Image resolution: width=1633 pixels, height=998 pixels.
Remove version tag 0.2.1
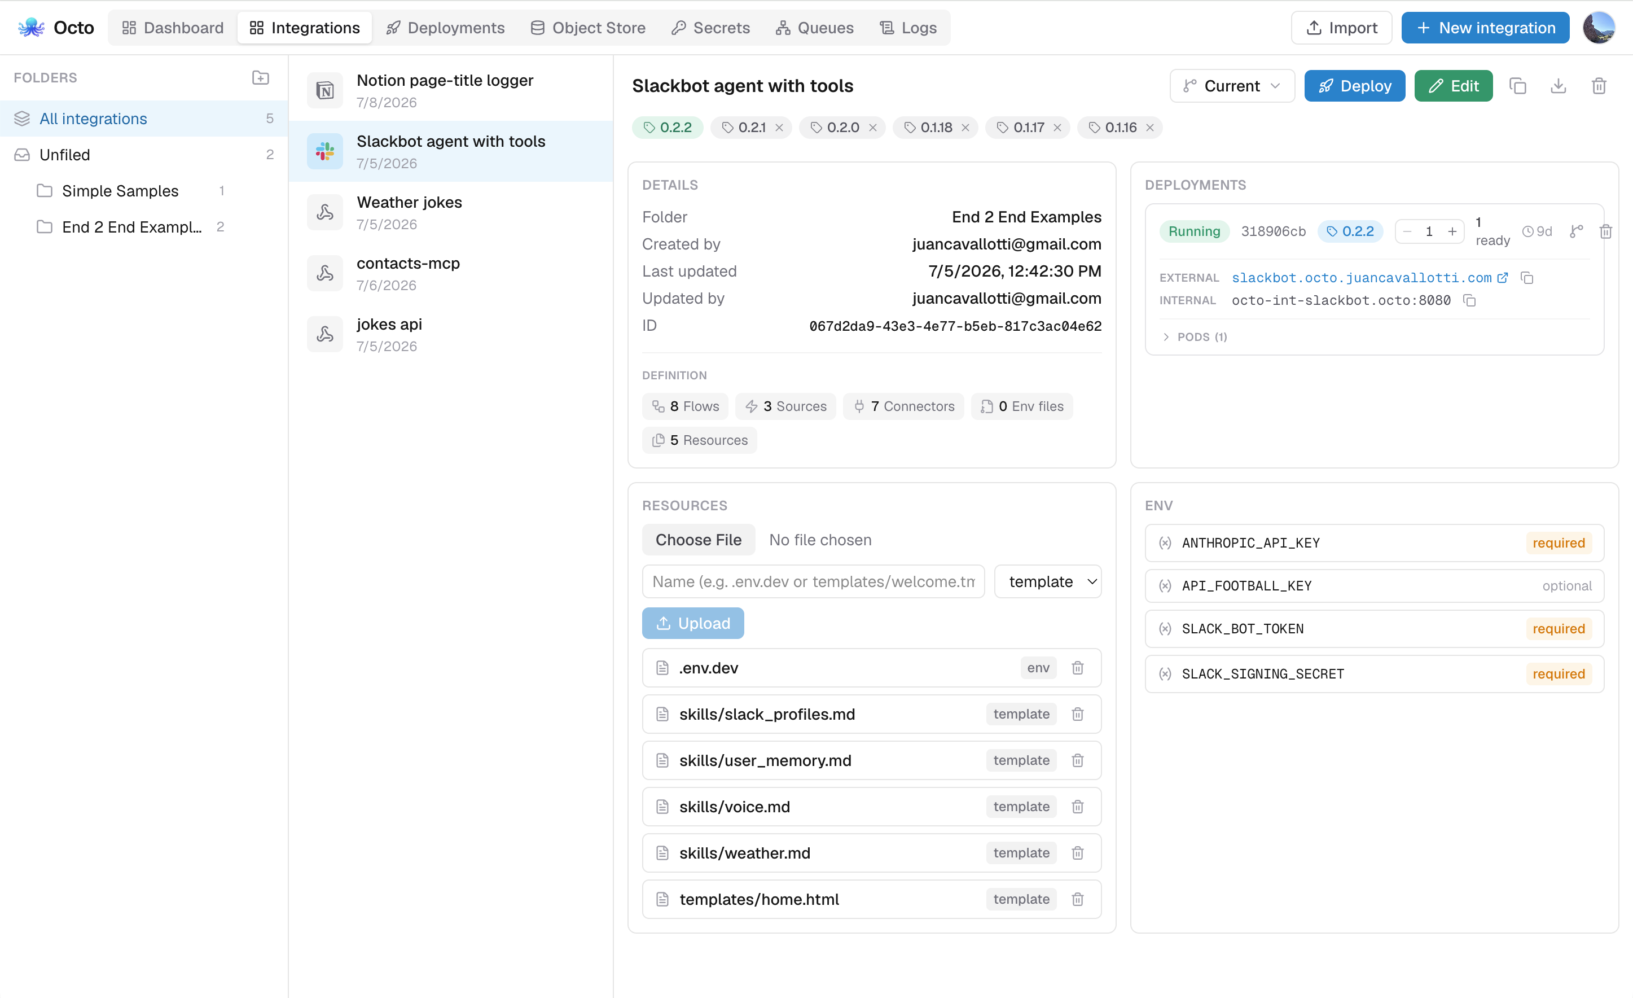(x=779, y=128)
